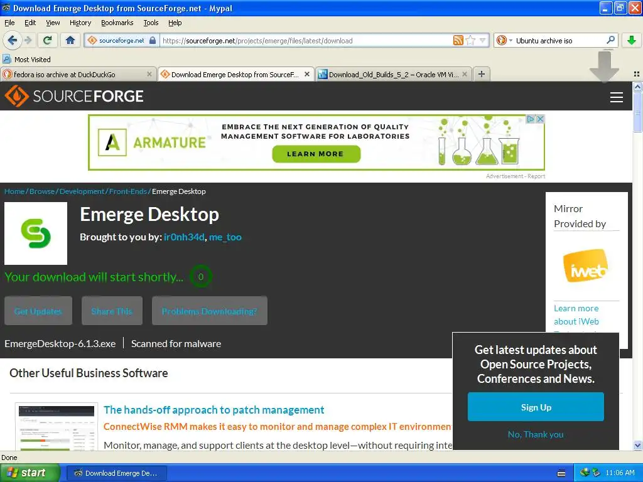Screen dimensions: 643x482
Task: Open the View menu
Action: [x=53, y=23]
